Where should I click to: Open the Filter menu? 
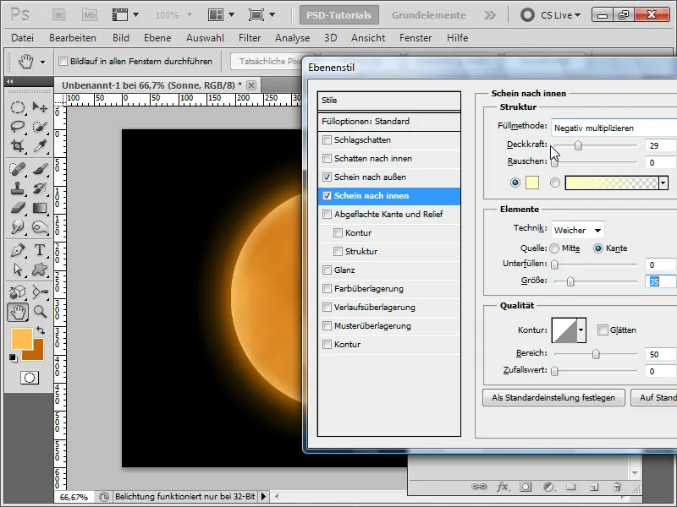tap(250, 38)
